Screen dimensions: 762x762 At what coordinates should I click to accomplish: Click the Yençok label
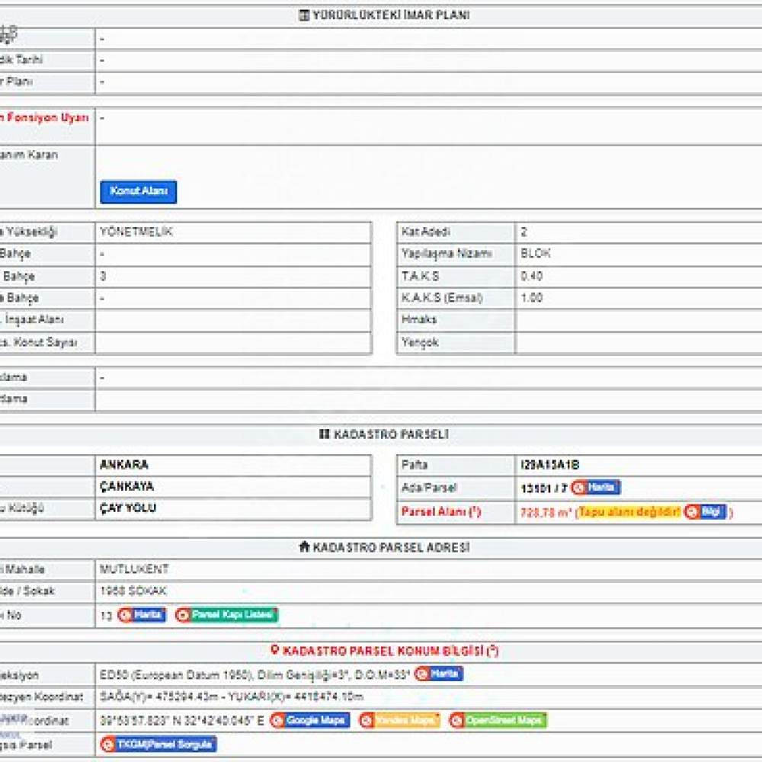420,343
